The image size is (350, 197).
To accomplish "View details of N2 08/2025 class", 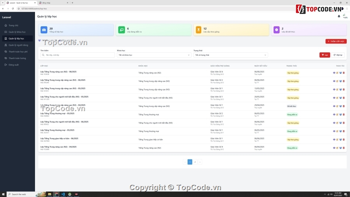I will point(334,73).
